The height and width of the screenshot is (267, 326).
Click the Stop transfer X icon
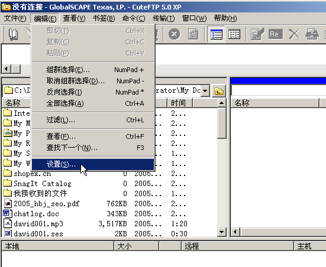click(174, 34)
